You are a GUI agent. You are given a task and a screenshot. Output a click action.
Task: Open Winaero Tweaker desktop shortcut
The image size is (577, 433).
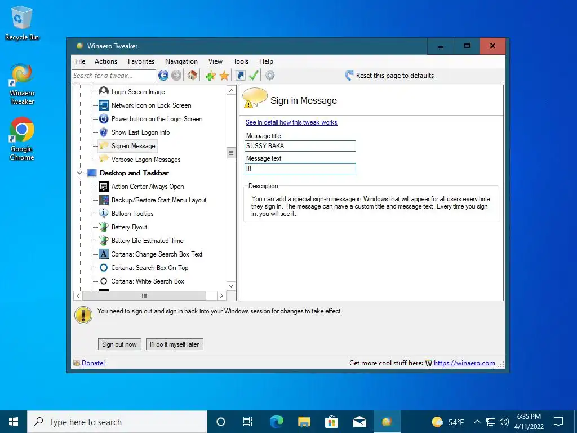click(x=22, y=85)
